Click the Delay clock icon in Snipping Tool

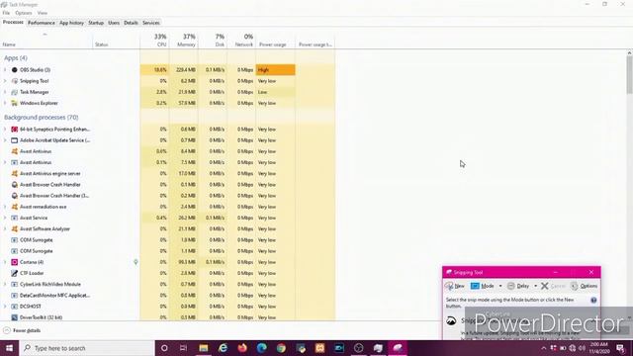(x=510, y=286)
